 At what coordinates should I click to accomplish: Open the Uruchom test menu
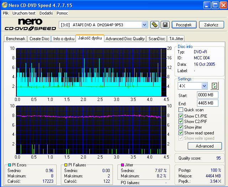(24, 13)
